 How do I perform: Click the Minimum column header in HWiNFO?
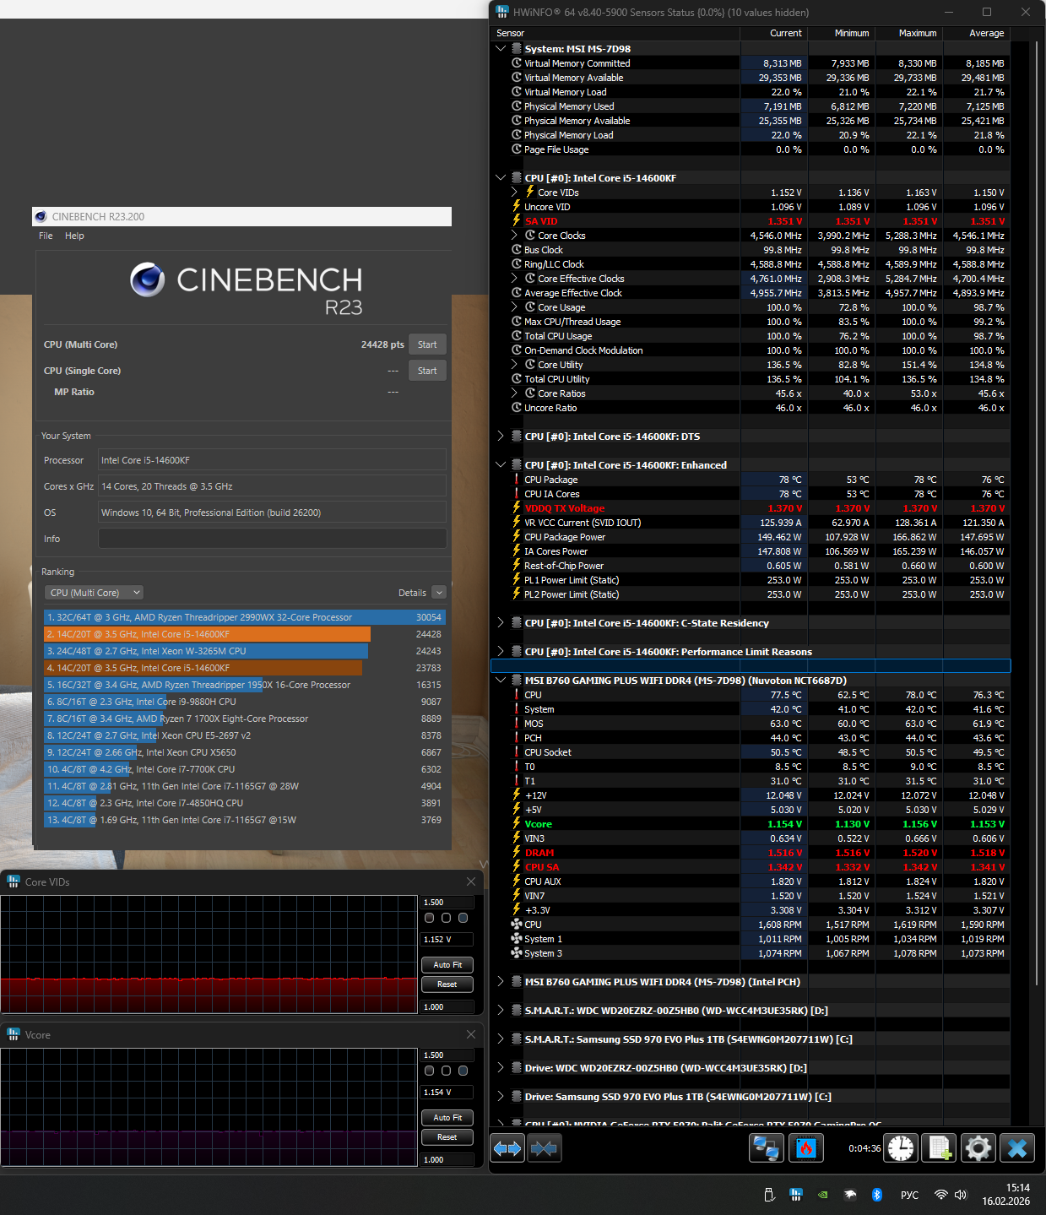(x=842, y=33)
